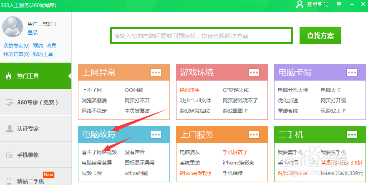Click the user avatar picture
Screen dimensions: 368x185
13,27
